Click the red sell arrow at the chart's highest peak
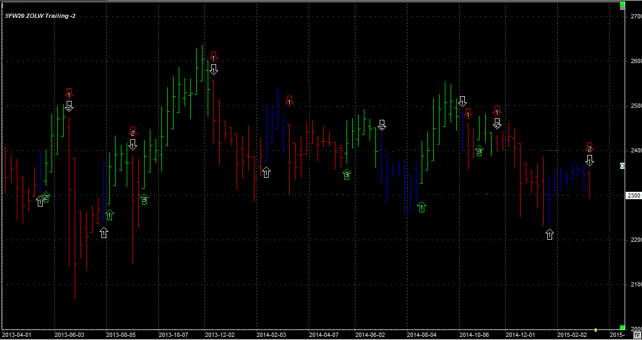Screen dimensions: 642x340 (213, 57)
